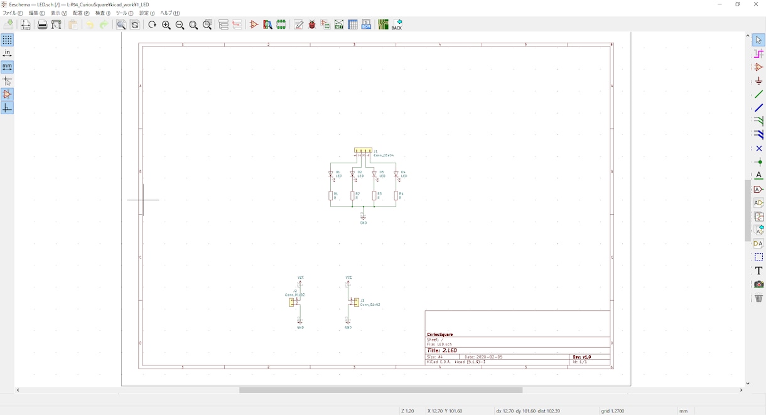Toggle horizontal/vertical wire orientation constraint
Image resolution: width=766 pixels, height=415 pixels.
(7, 108)
